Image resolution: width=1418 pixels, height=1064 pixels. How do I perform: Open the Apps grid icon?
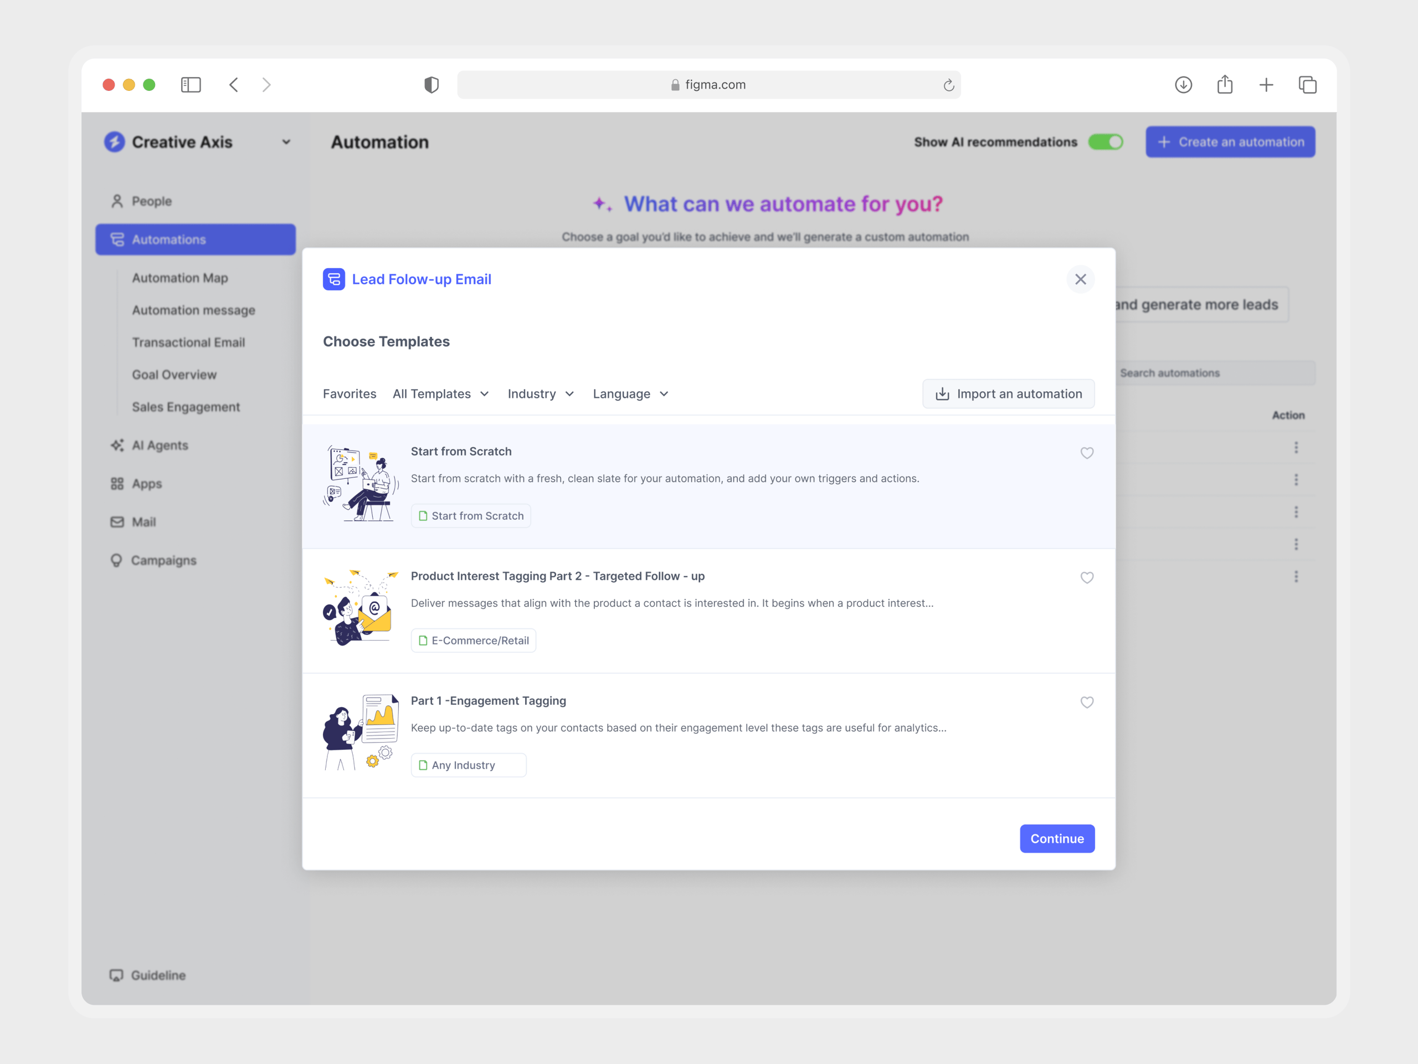pos(117,484)
